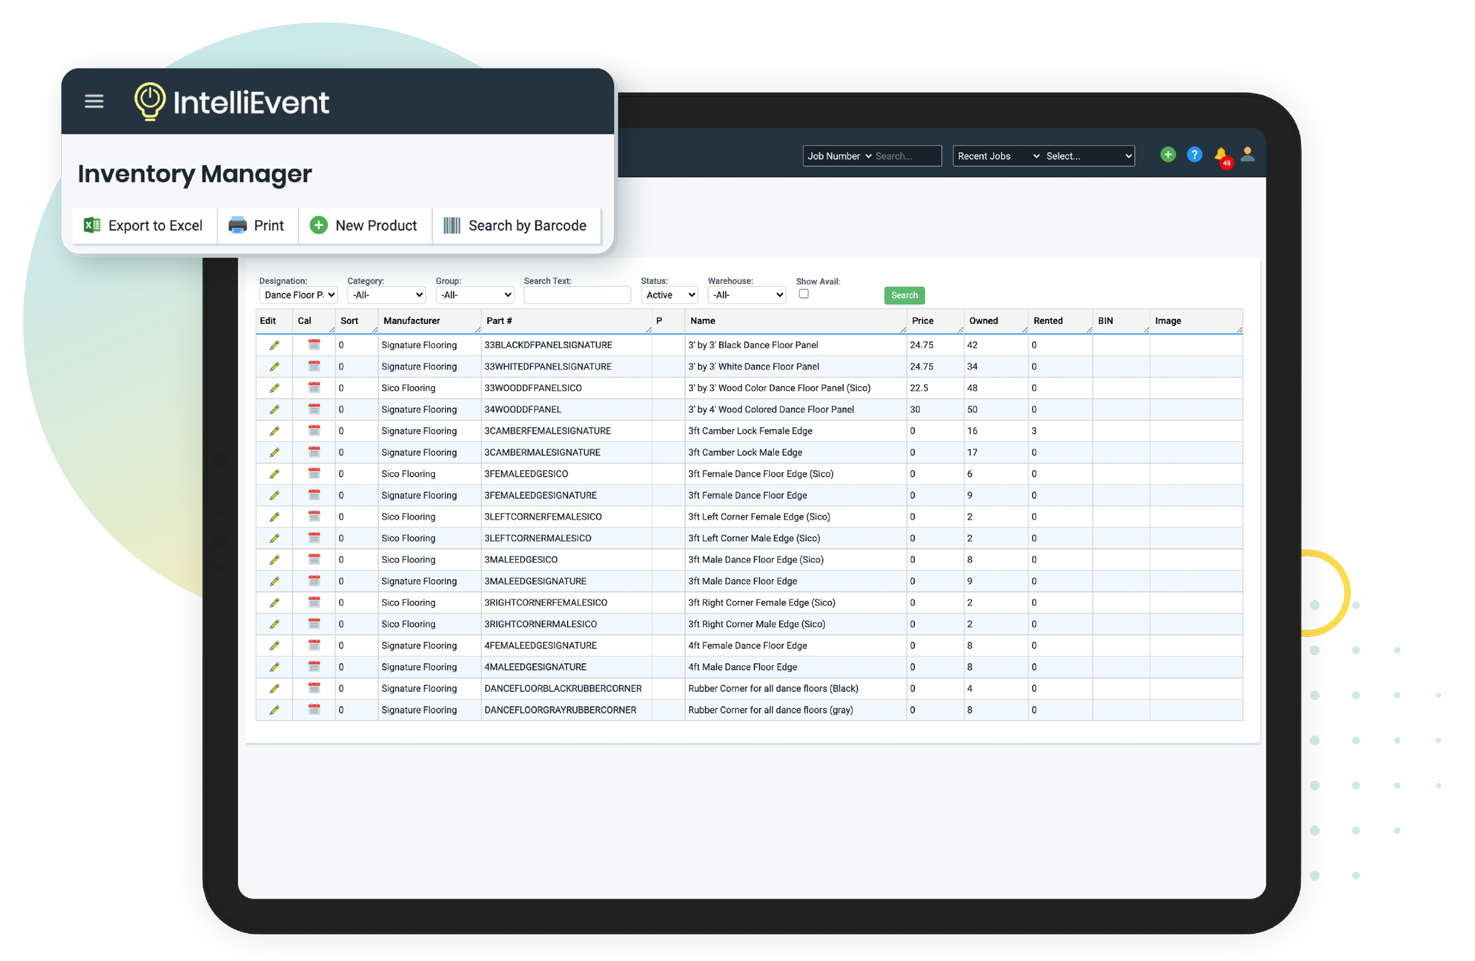
Task: Click Export to Excel button
Action: click(143, 225)
